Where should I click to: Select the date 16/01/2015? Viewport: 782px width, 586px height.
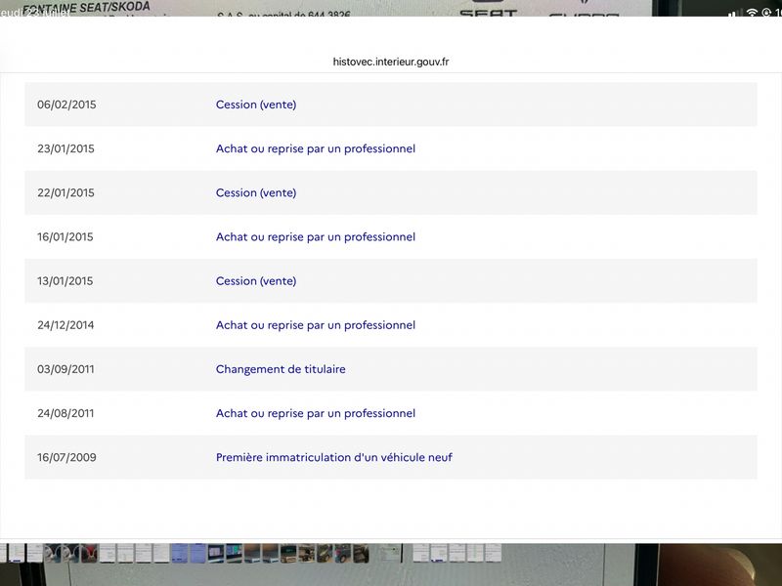coord(65,236)
